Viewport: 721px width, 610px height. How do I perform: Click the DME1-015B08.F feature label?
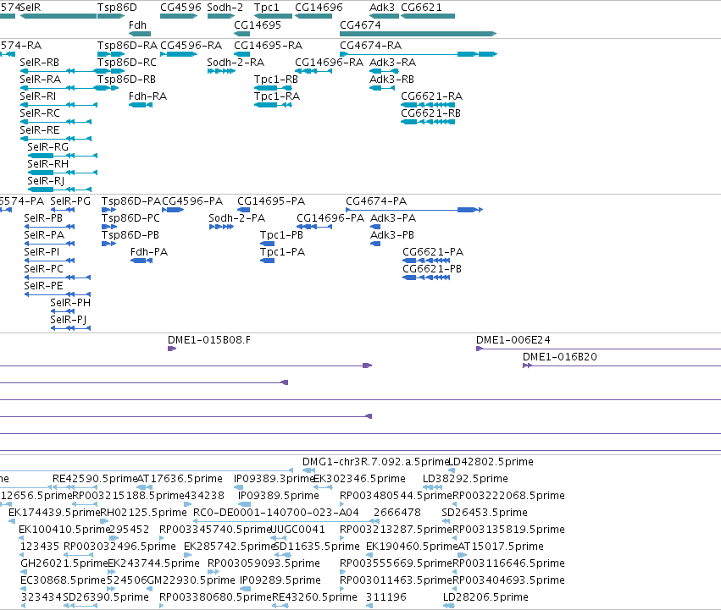click(x=209, y=339)
